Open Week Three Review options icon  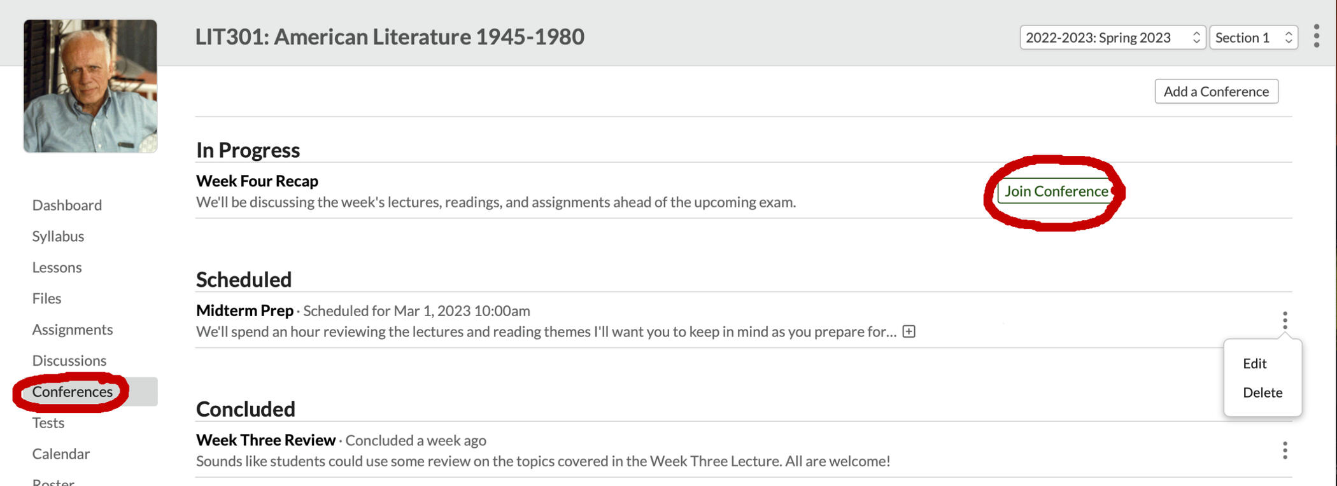coord(1285,450)
